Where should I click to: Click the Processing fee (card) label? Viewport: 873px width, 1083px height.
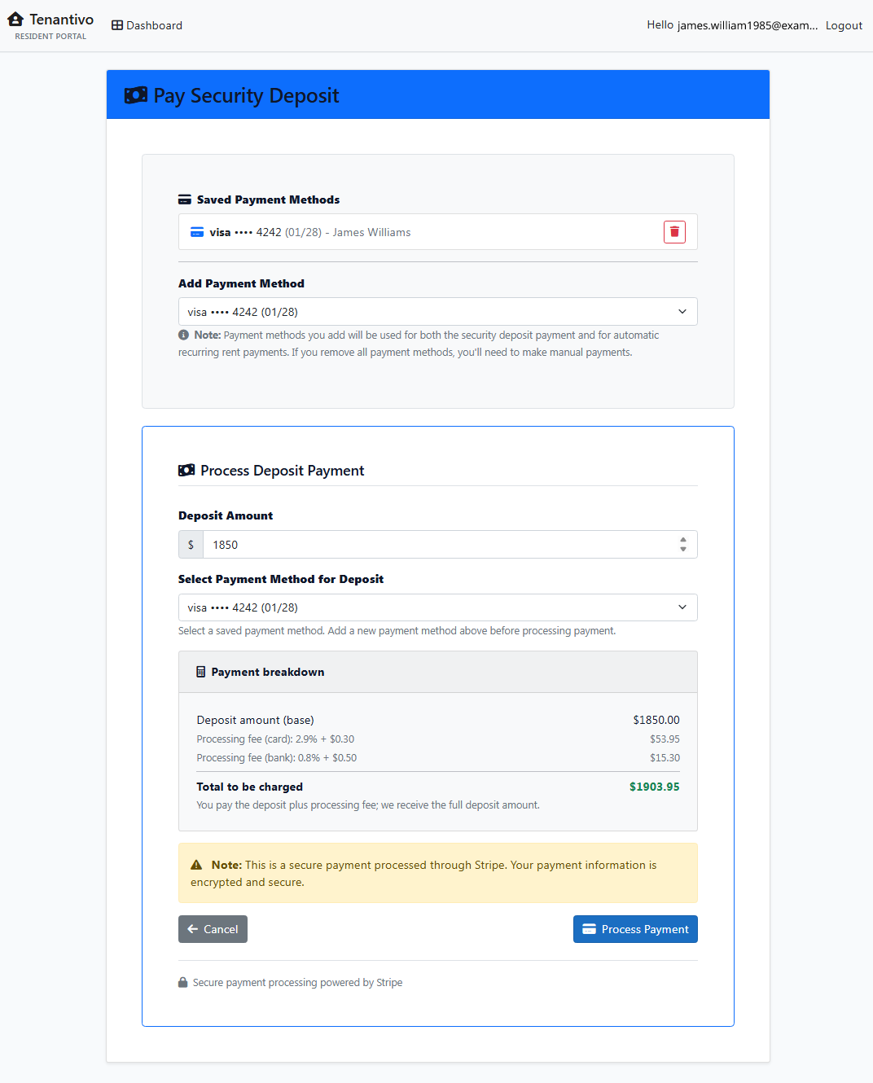click(x=275, y=739)
